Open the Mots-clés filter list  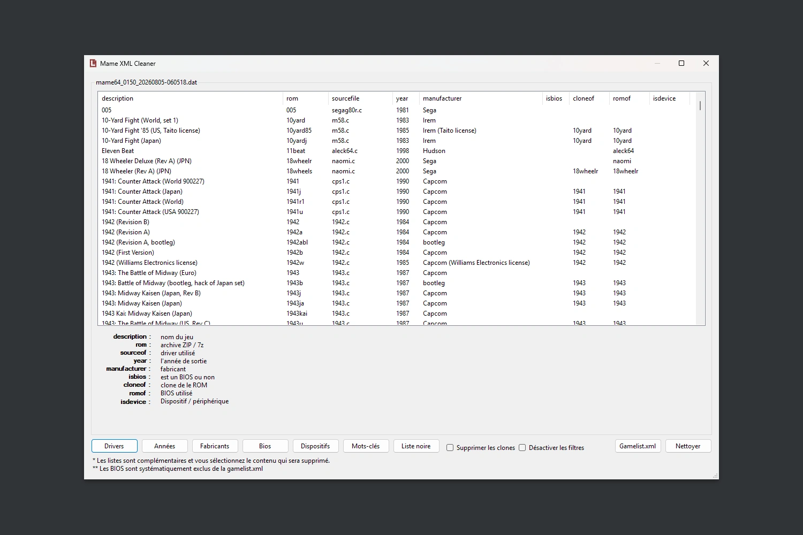(366, 446)
